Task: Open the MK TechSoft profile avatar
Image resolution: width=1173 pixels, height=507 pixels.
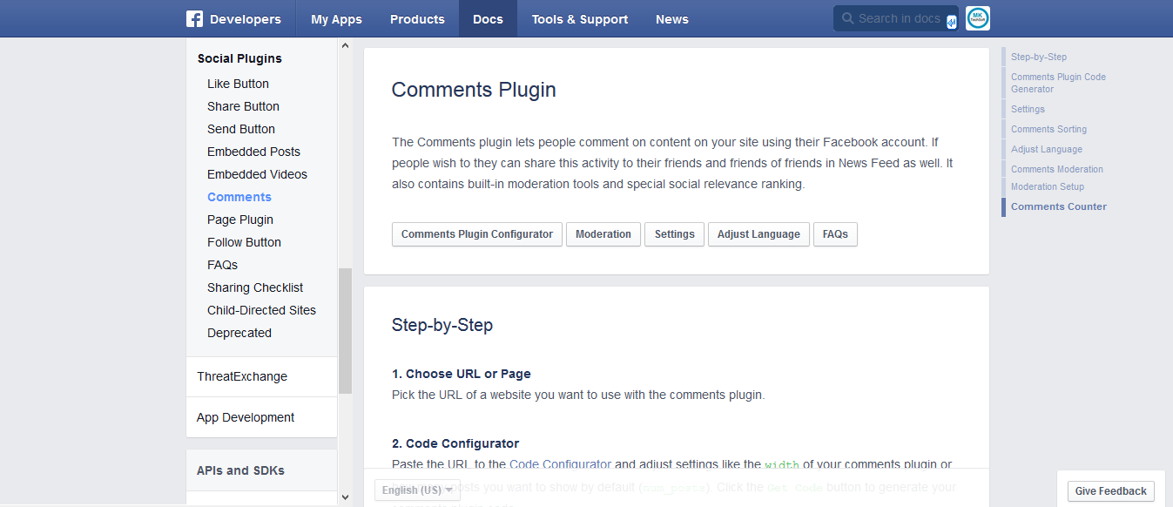Action: tap(978, 18)
